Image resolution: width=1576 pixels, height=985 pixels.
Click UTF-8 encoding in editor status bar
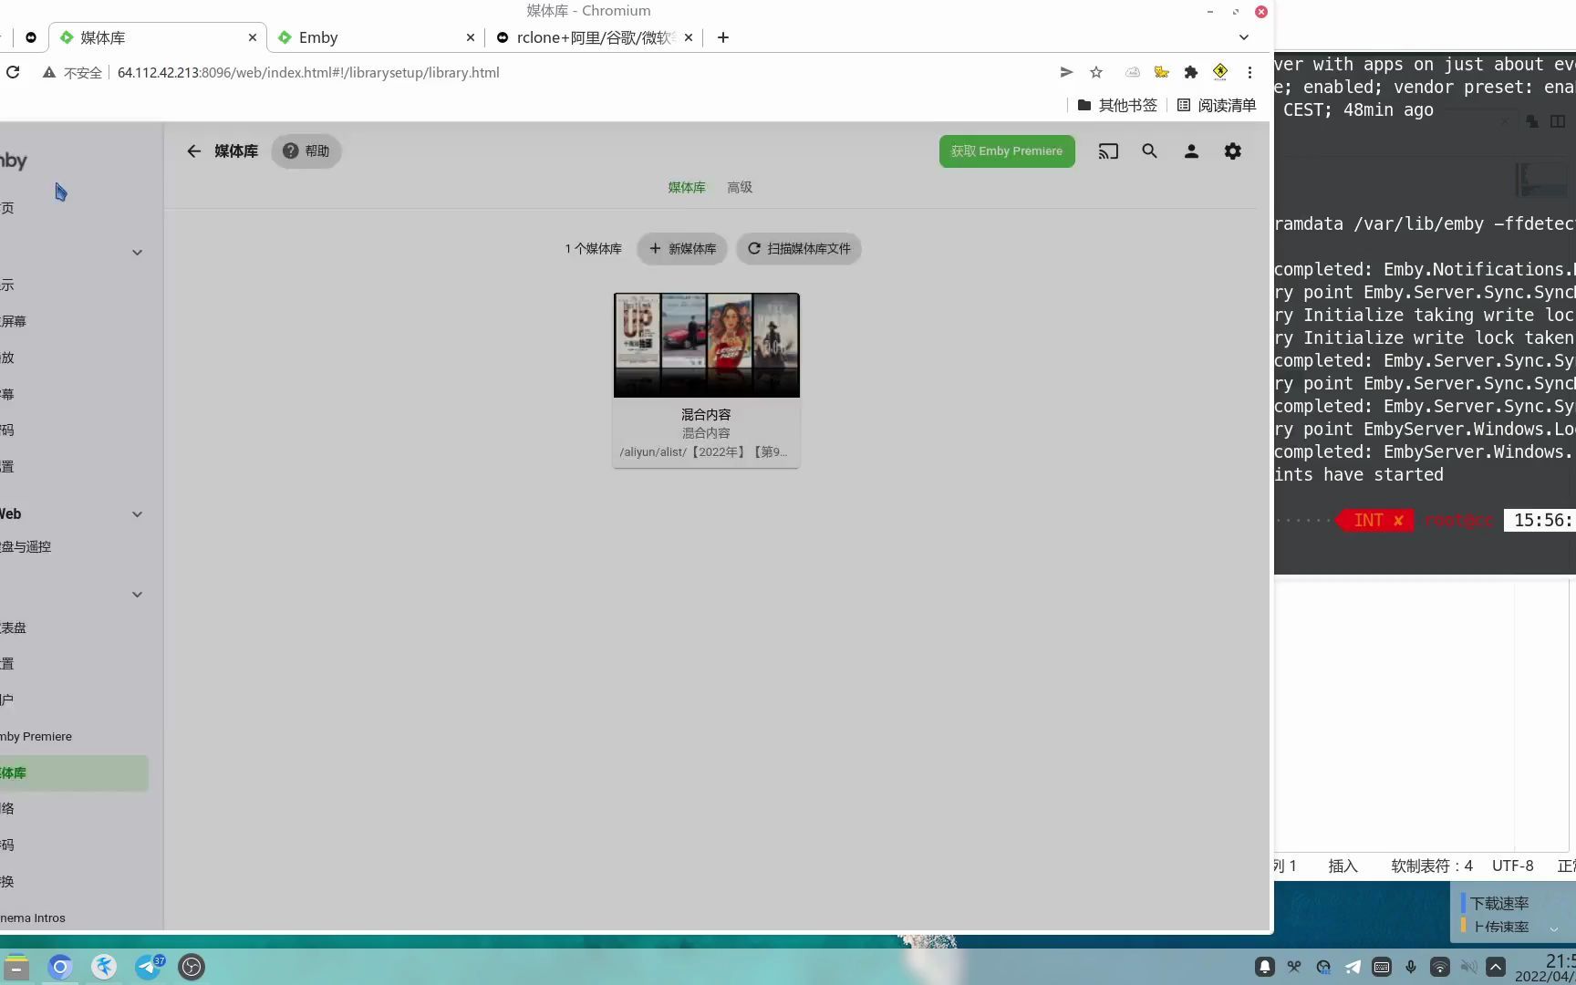coord(1512,866)
